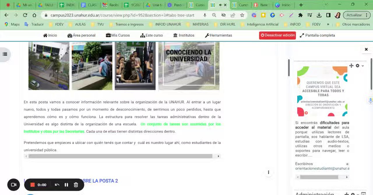
Task: Click the yellow Google Keep extension
Action: pyautogui.click(x=263, y=15)
